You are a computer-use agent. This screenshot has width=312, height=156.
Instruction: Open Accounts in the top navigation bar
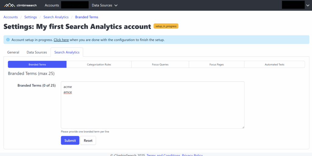[52, 5]
